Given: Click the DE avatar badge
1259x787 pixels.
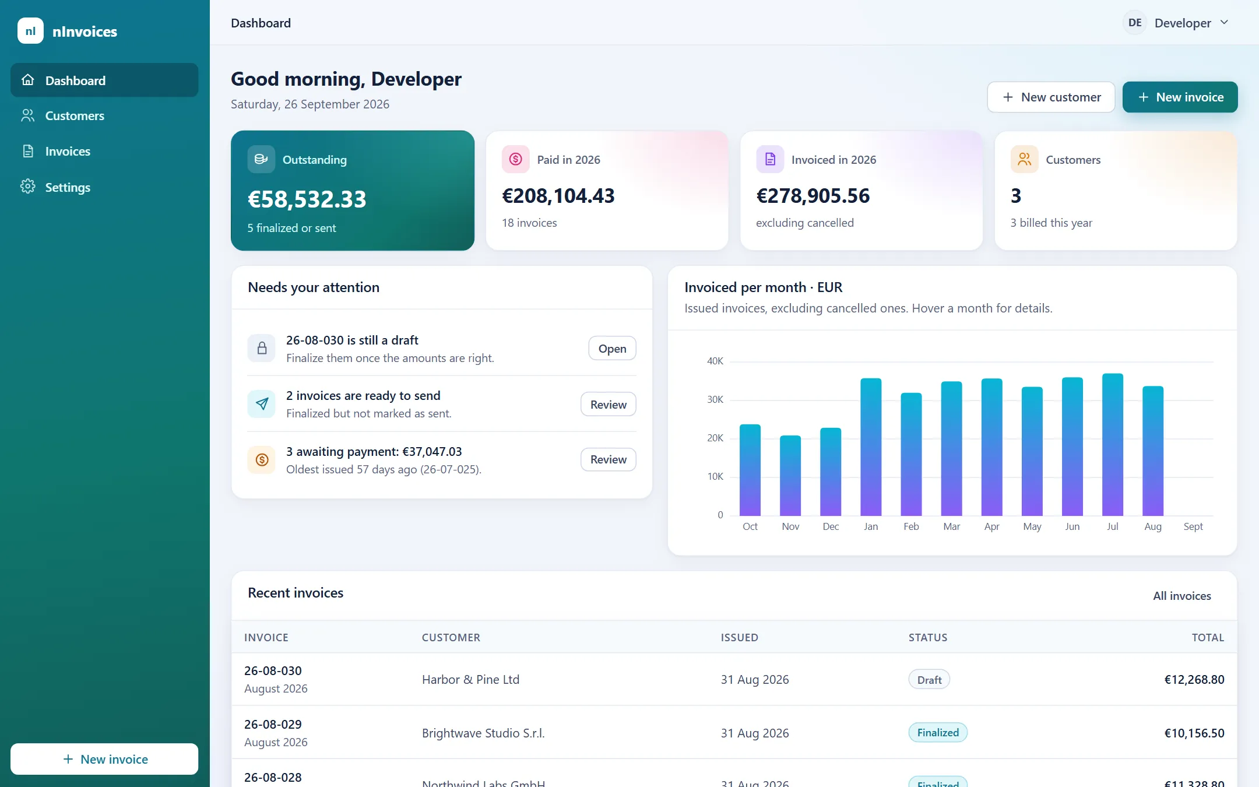Looking at the screenshot, I should coord(1135,23).
